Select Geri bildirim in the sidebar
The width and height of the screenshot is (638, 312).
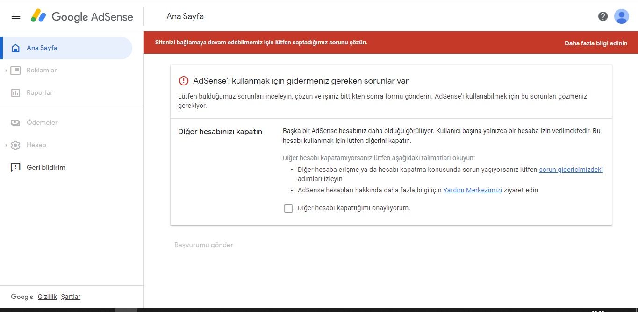[66, 168]
